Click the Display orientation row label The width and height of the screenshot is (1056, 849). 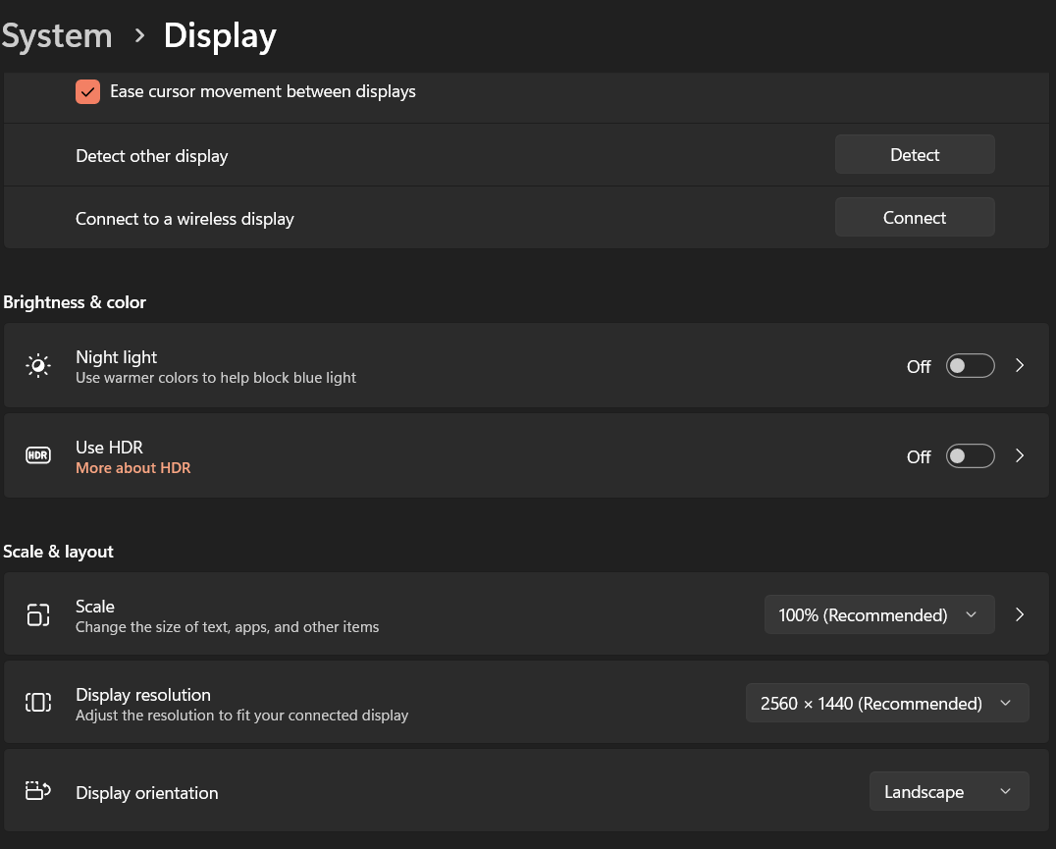147,793
